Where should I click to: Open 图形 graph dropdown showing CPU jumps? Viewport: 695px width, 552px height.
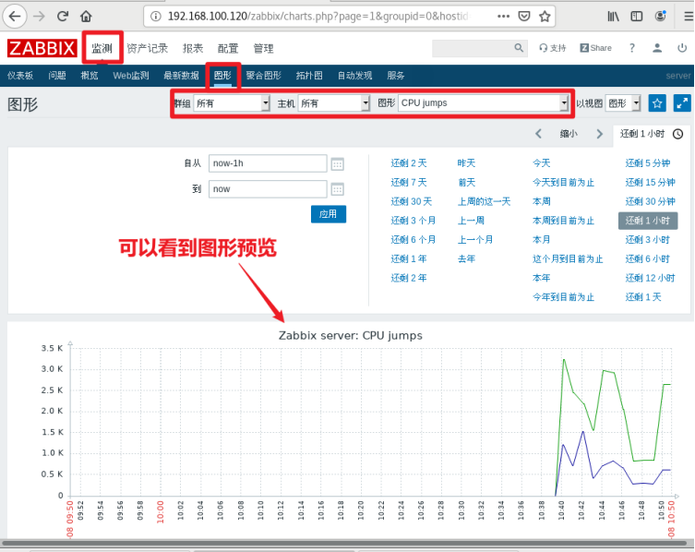click(x=483, y=103)
